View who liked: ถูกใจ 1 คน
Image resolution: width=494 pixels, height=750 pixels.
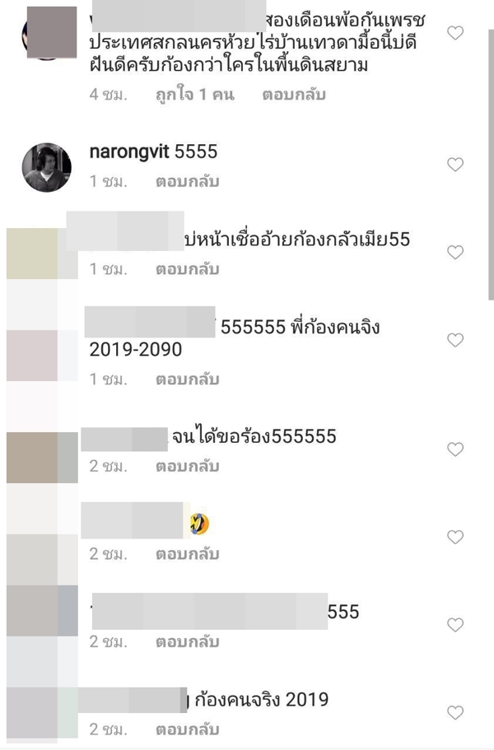(x=195, y=94)
